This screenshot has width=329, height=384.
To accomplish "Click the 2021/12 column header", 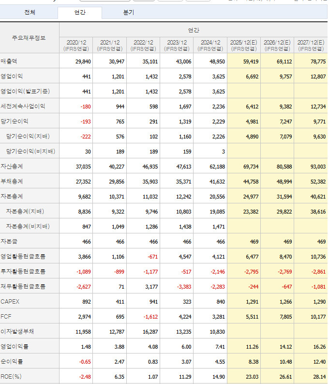I will tap(109, 46).
